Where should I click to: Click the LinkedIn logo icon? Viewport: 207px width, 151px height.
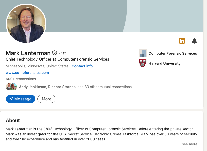click(x=182, y=41)
